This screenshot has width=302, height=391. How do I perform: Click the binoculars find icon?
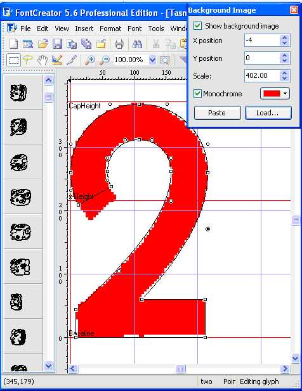point(137,44)
